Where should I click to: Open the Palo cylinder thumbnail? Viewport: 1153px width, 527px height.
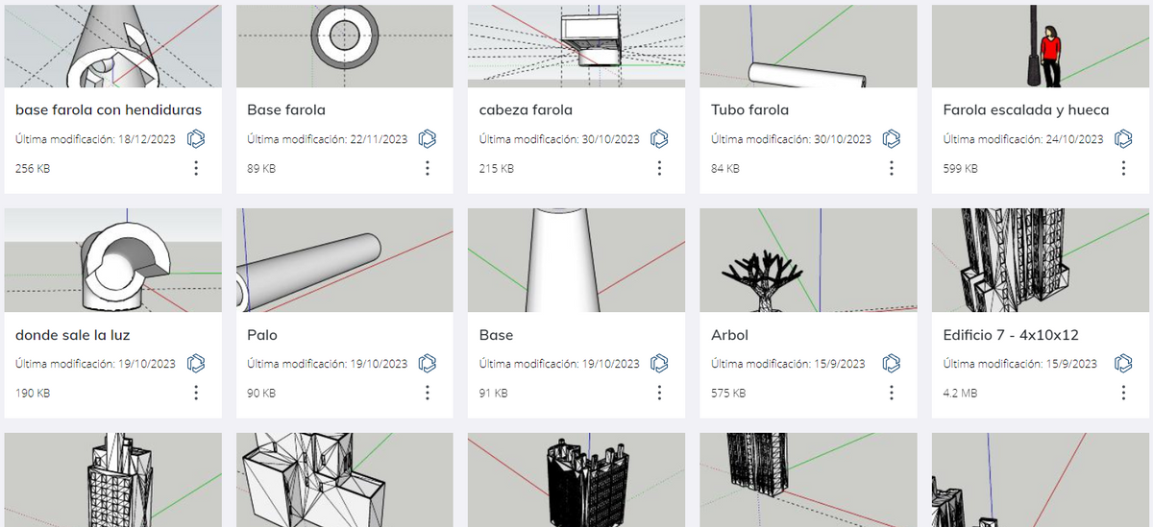(x=345, y=260)
